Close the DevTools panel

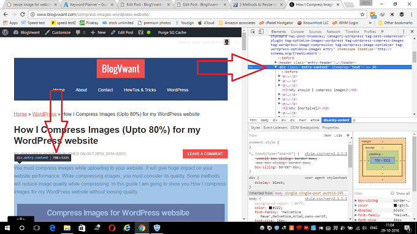412,32
